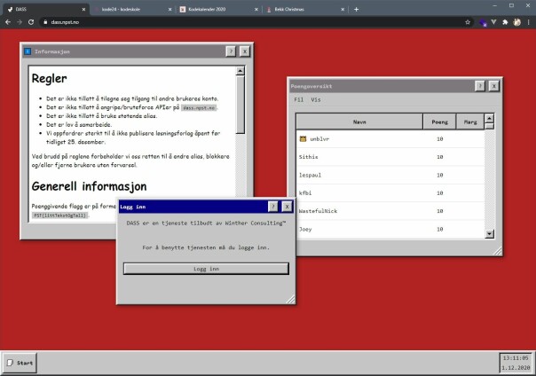Open a new browser tab
The height and width of the screenshot is (376, 536).
point(356,9)
